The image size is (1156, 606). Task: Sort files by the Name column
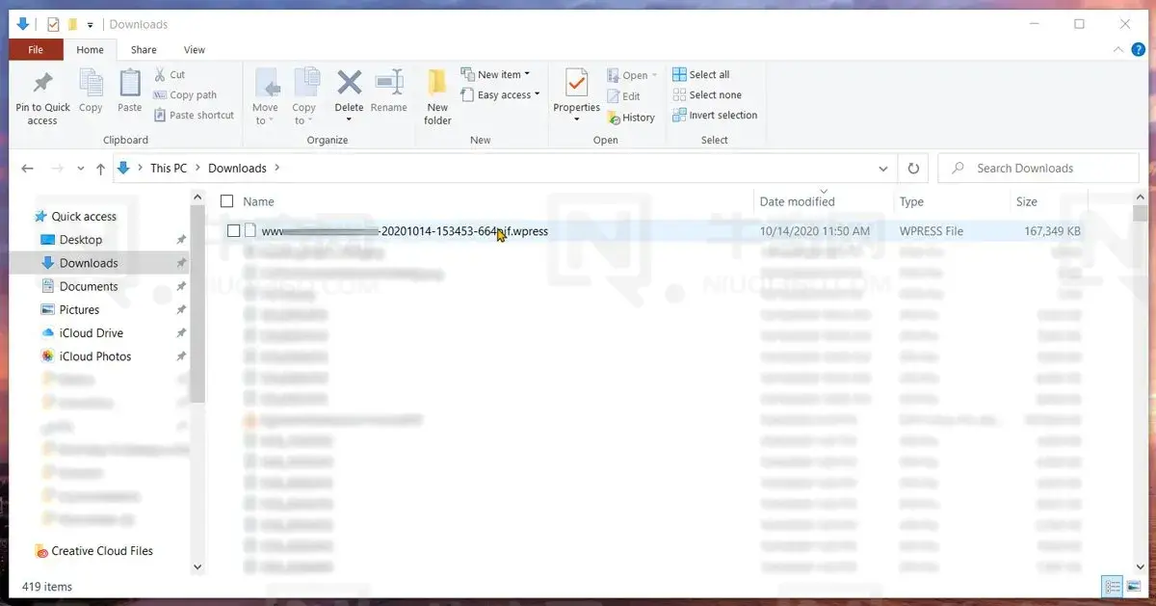coord(258,201)
